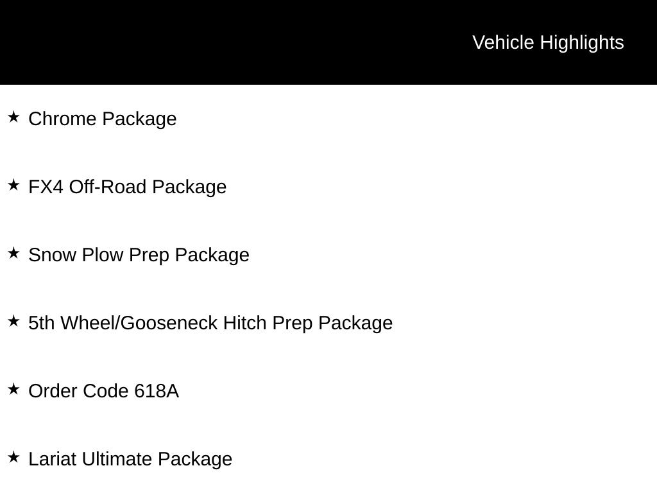The image size is (657, 493).
Task: Click the Lariat Ultimate Package text
Action: coord(130,459)
